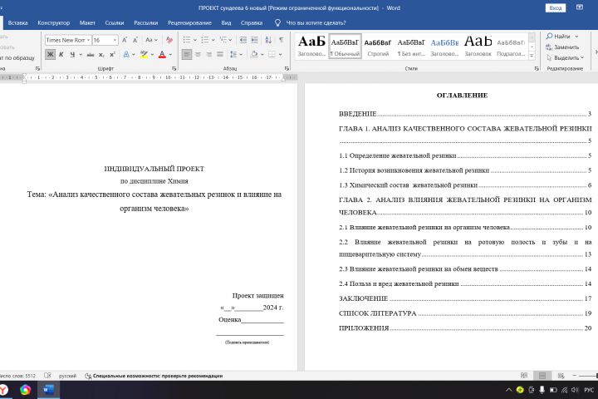Image resolution: width=598 pixels, height=399 pixels.
Task: Apply red font color
Action: point(162,55)
